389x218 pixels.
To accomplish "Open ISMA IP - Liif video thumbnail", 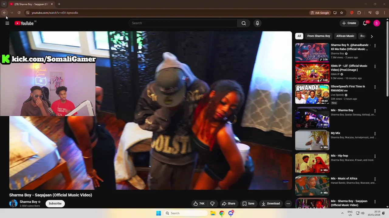I will point(312,73).
